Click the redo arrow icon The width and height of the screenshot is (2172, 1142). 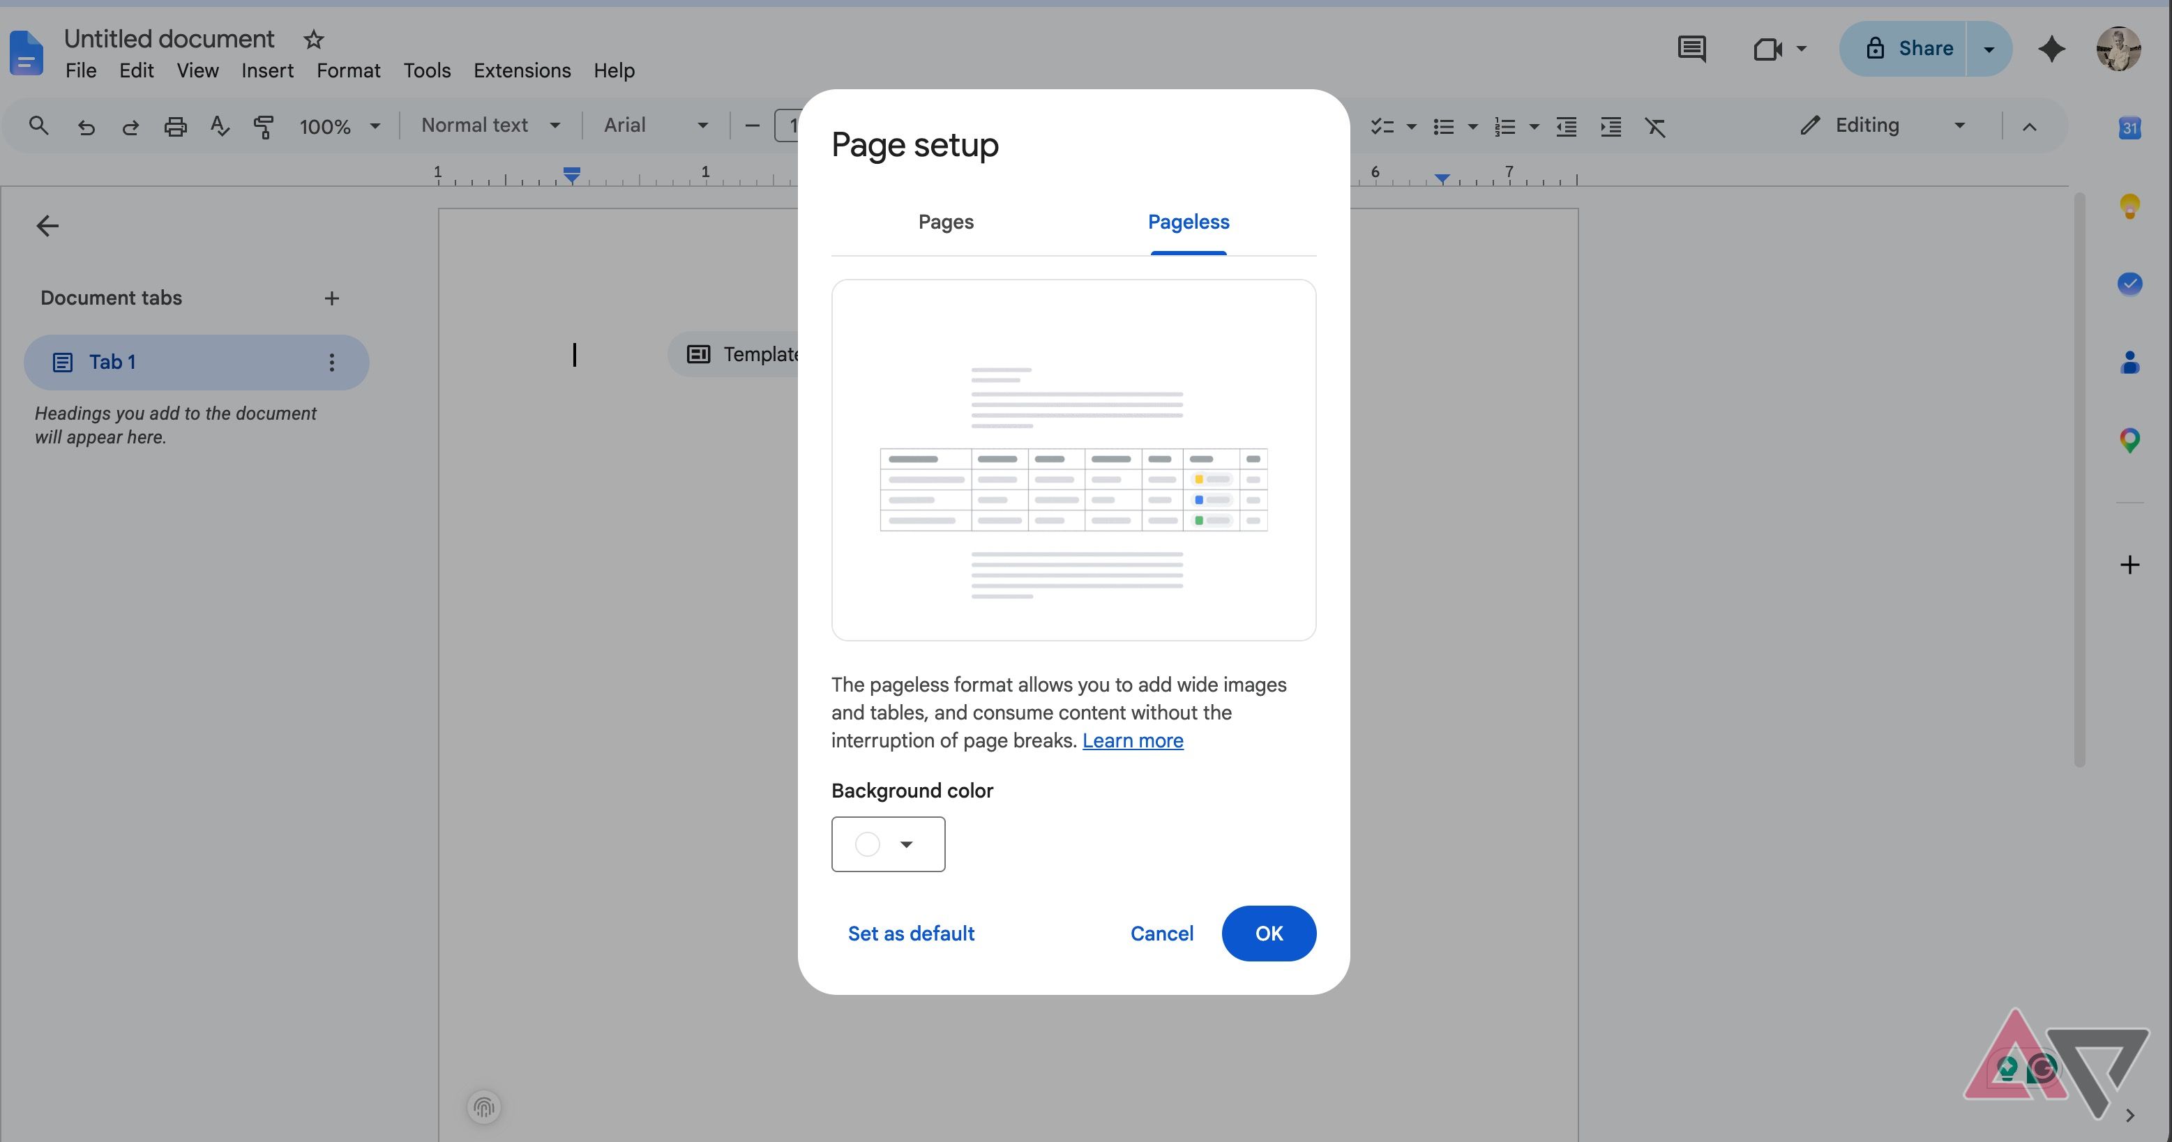130,126
